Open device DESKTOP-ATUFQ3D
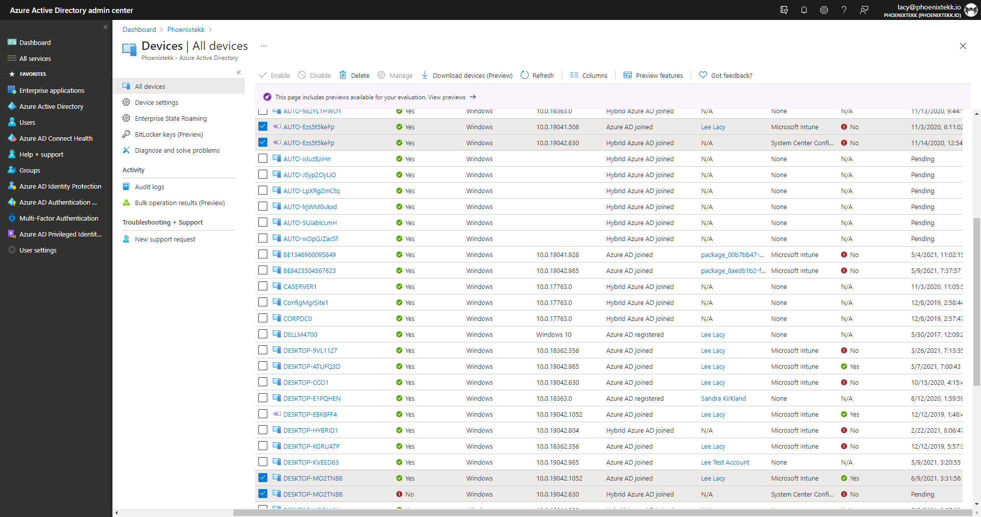The width and height of the screenshot is (981, 517). (312, 366)
